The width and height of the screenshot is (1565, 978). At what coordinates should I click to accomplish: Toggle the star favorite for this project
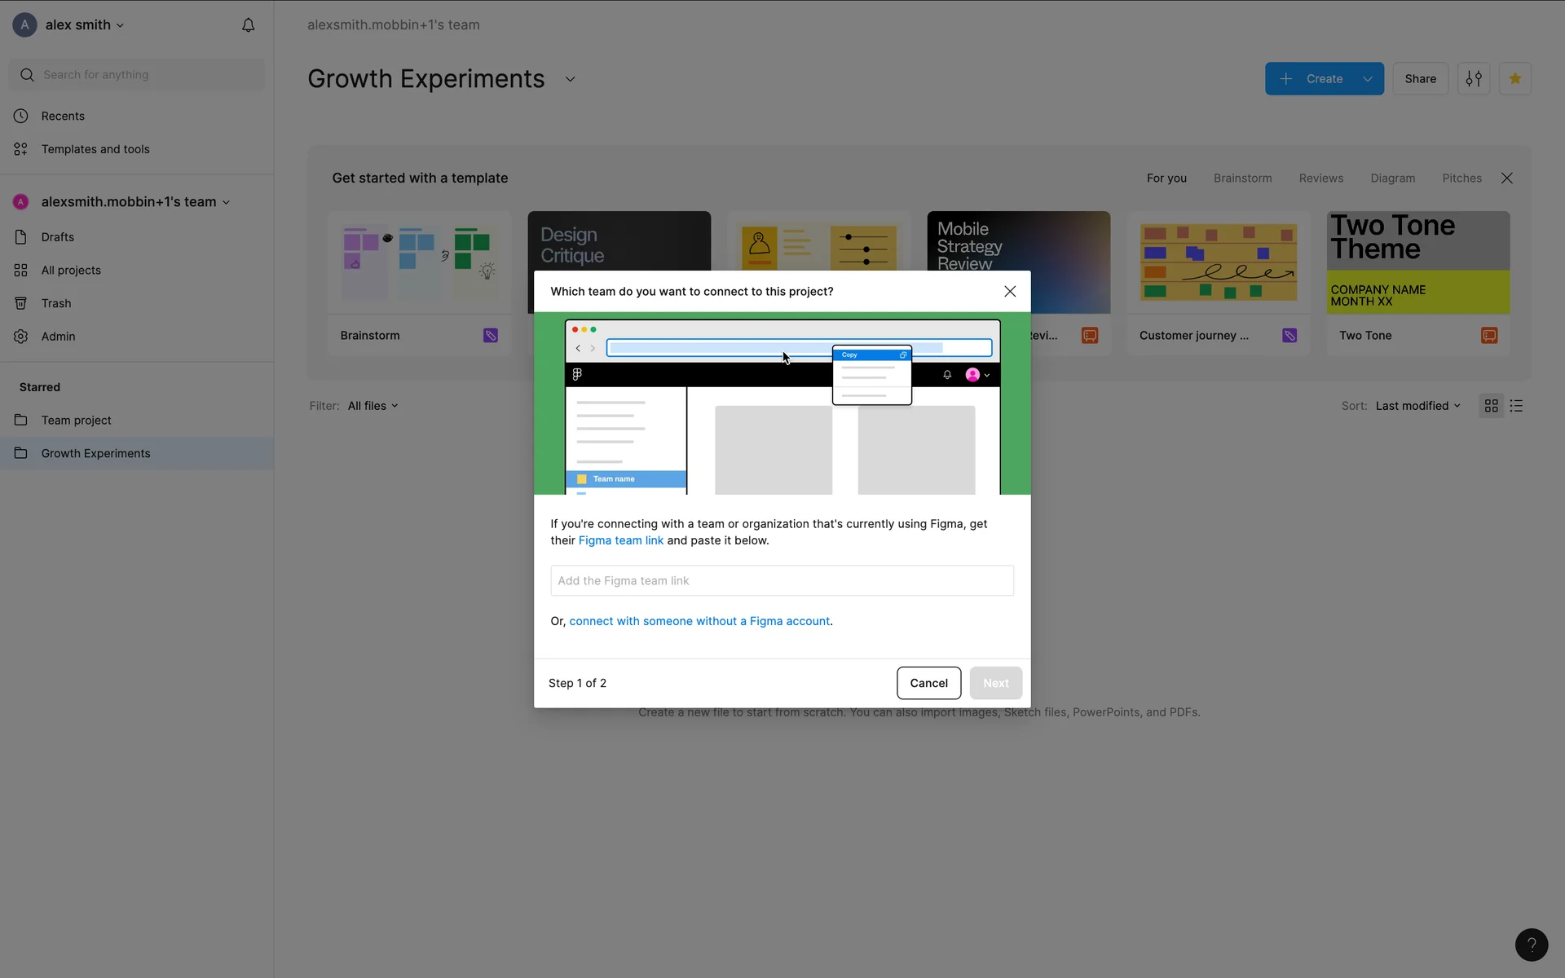[1514, 79]
